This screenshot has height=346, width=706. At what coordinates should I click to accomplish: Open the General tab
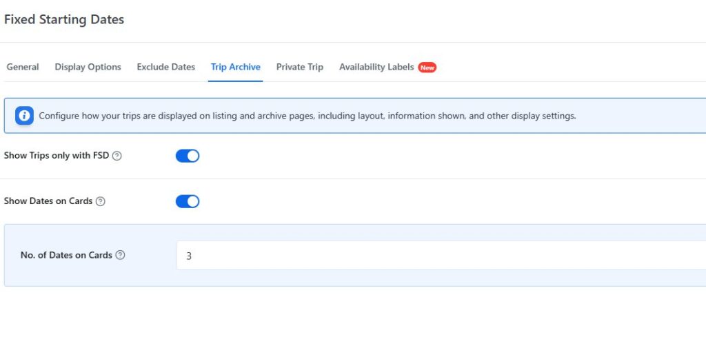click(23, 67)
